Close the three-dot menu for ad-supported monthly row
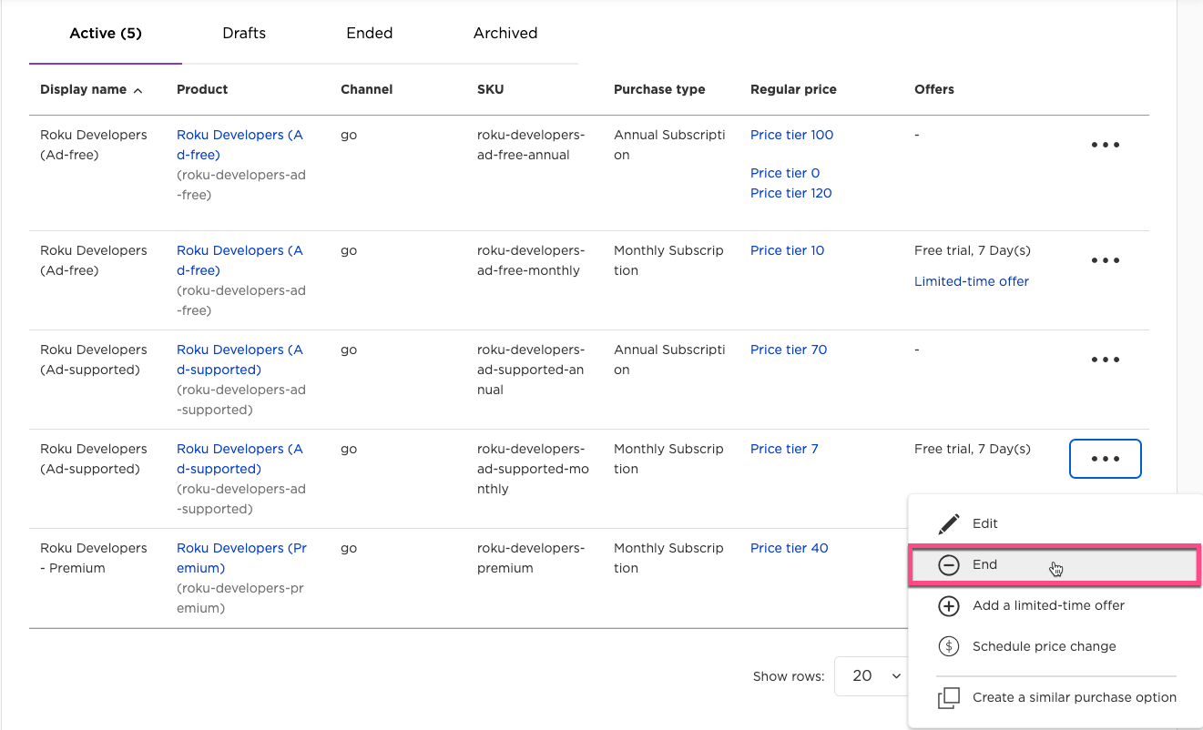The image size is (1203, 730). click(1105, 459)
